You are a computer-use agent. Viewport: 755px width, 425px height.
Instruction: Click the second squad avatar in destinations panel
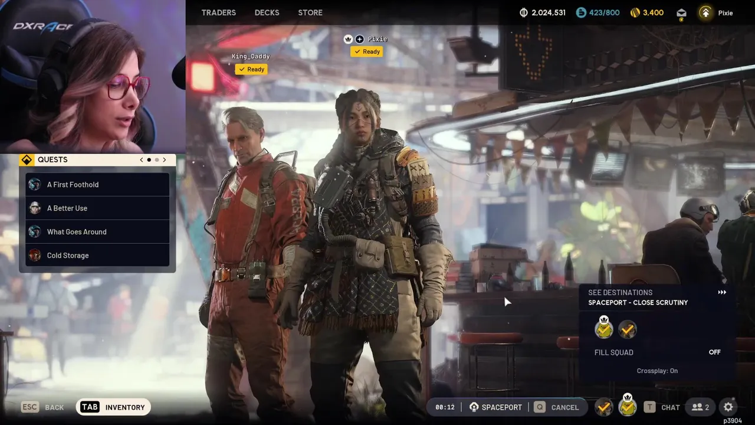(x=628, y=329)
